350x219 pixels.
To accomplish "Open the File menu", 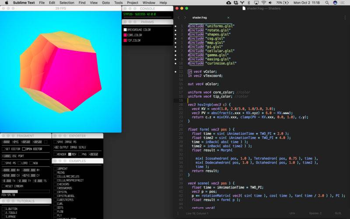I will coord(42,3).
